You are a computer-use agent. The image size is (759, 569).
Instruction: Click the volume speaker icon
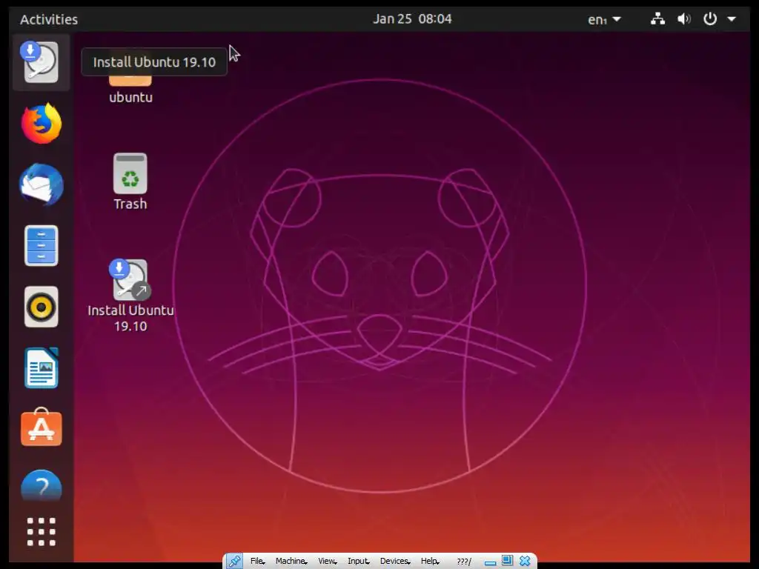click(x=684, y=19)
